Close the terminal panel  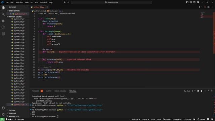coord(212,91)
